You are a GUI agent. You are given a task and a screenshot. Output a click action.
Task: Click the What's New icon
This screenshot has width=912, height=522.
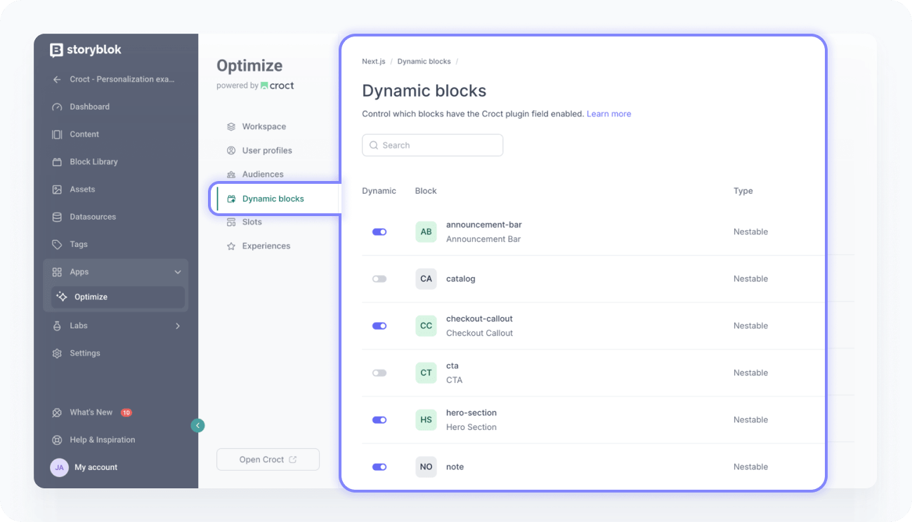[x=57, y=413]
